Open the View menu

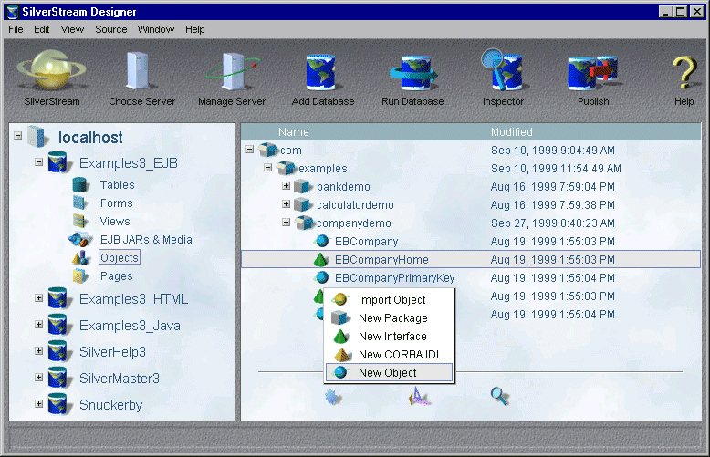point(72,29)
